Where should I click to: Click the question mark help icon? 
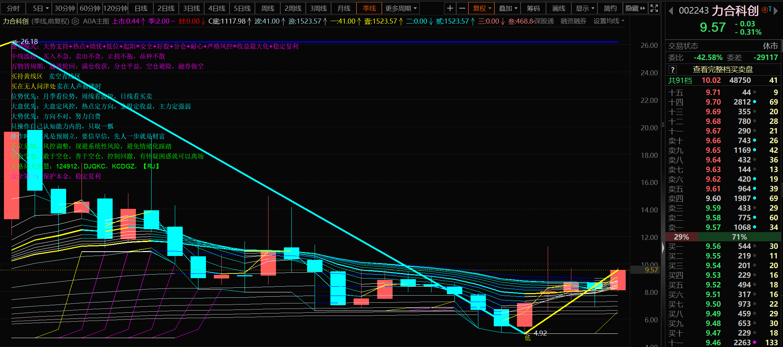[x=673, y=70]
